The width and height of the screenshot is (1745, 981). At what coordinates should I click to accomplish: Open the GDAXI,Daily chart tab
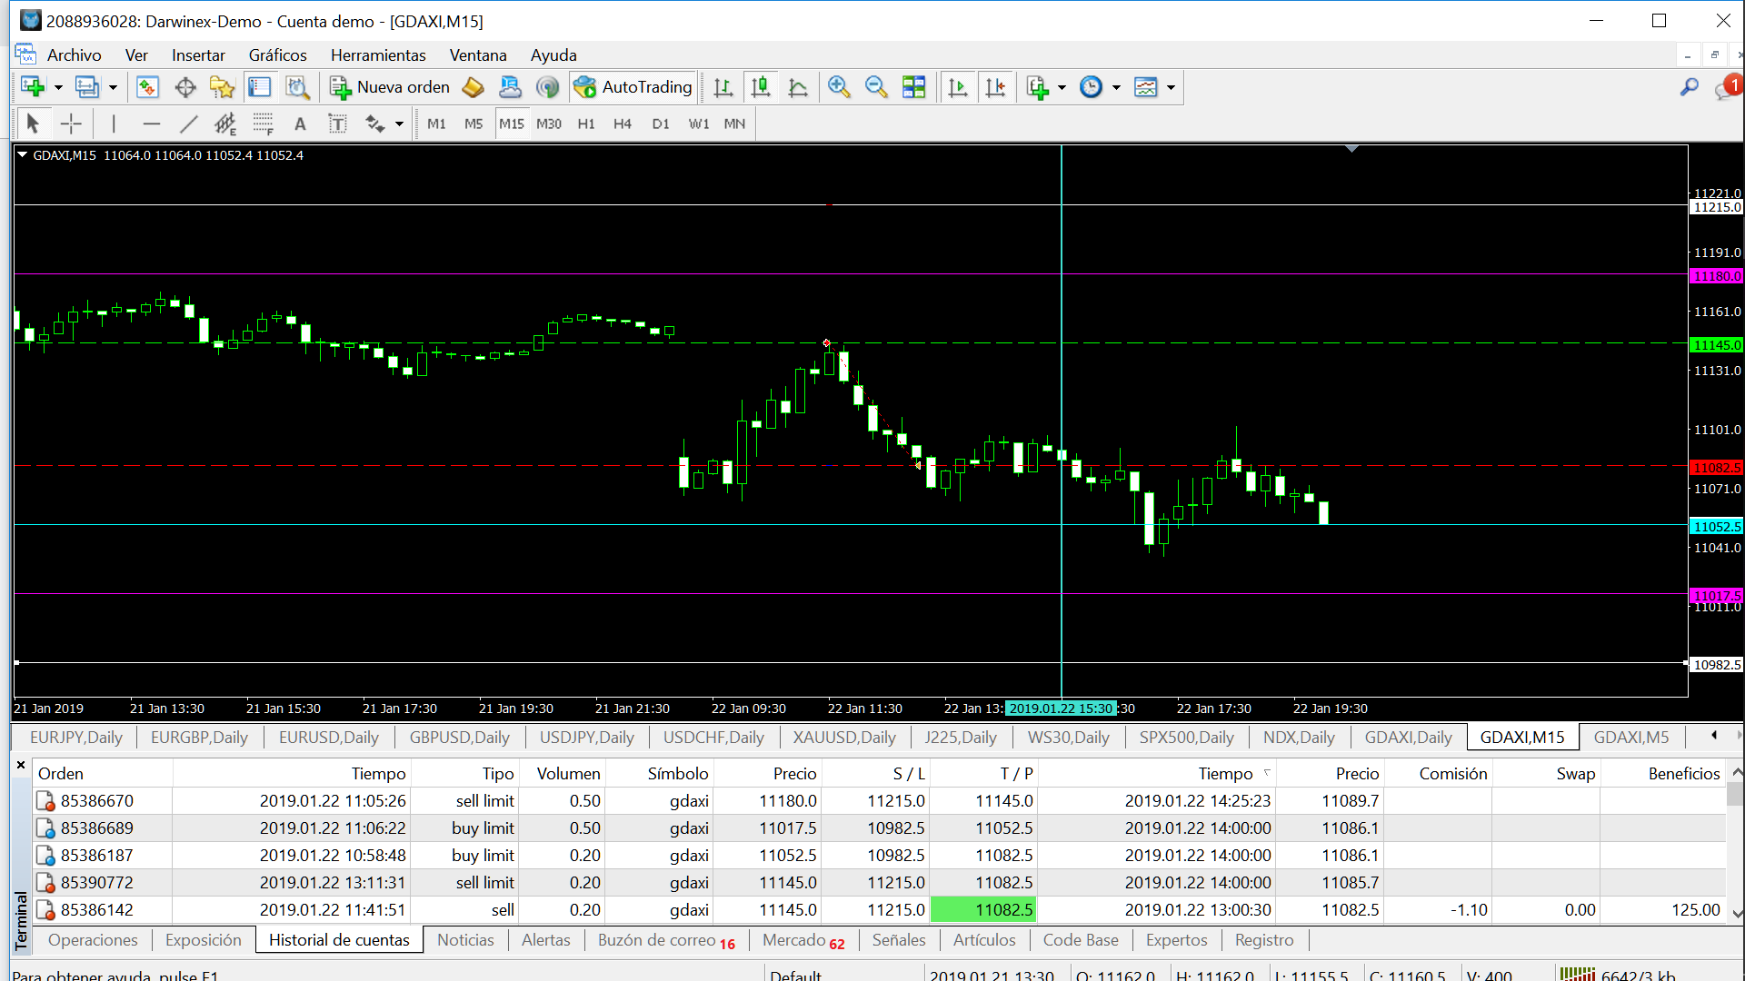pos(1408,738)
